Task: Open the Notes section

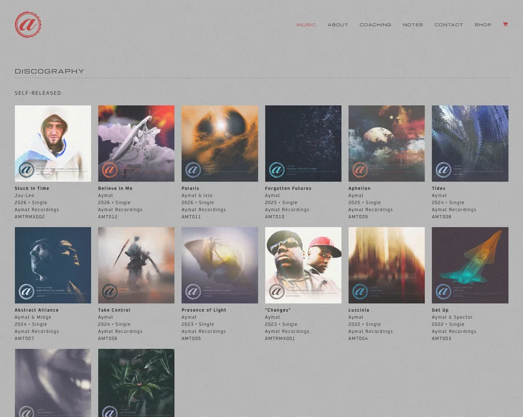Action: click(x=413, y=24)
